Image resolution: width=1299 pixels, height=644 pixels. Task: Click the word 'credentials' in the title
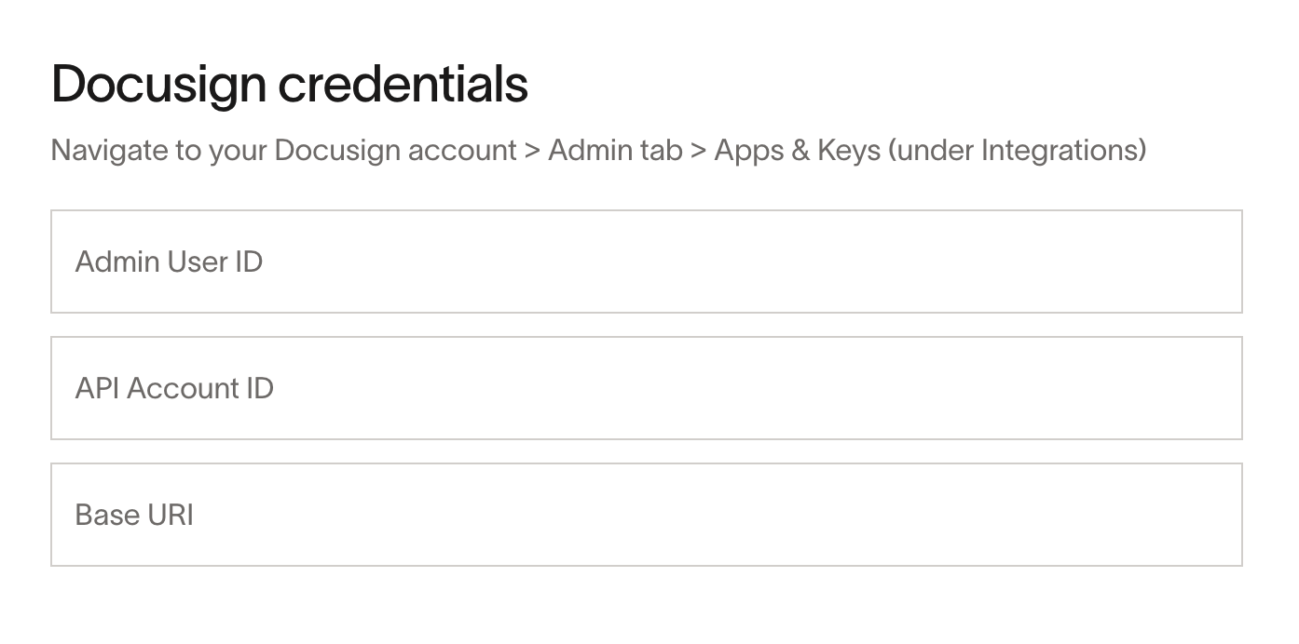tap(403, 84)
